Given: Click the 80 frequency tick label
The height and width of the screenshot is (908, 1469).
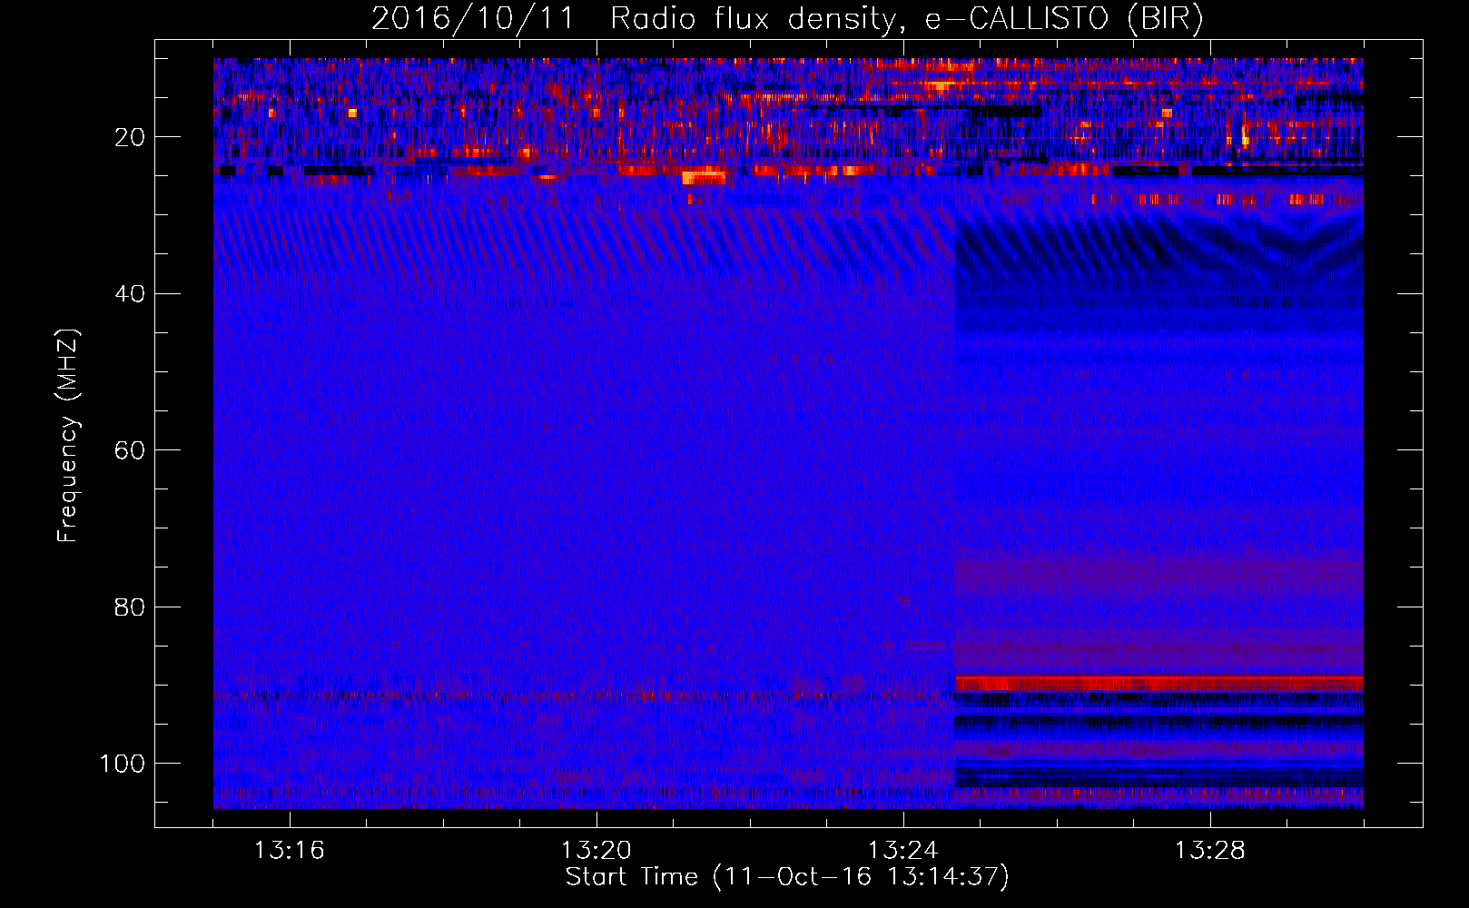Looking at the screenshot, I should pyautogui.click(x=130, y=607).
